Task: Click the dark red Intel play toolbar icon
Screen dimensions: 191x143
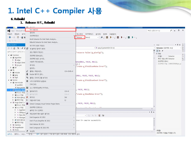Action: pos(122,37)
